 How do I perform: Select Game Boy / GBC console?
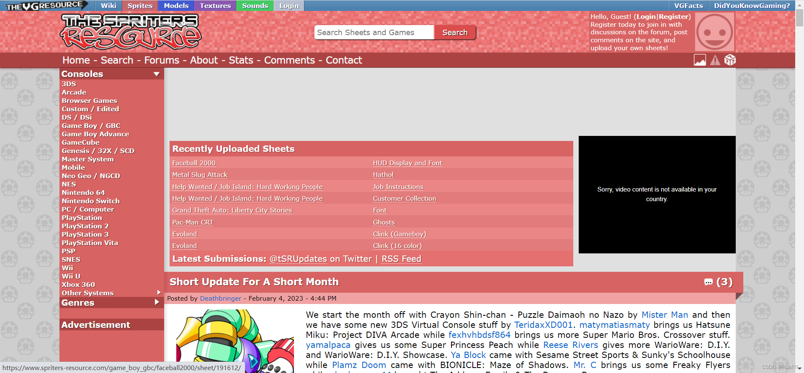91,125
